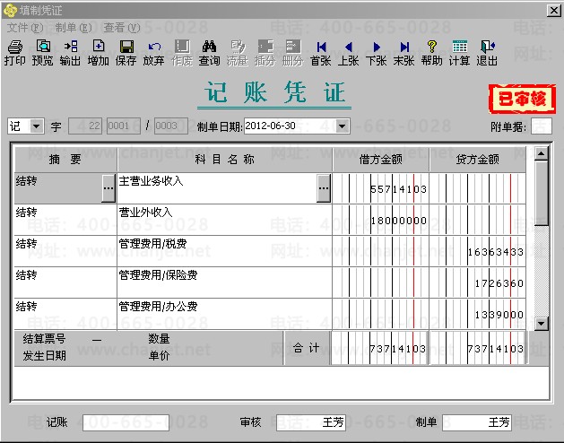The image size is (564, 443).
Task: Go to next voucher 下张
Action: point(376,53)
